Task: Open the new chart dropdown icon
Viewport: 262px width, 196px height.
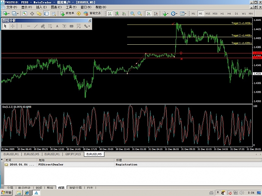Action: pyautogui.click(x=6, y=14)
